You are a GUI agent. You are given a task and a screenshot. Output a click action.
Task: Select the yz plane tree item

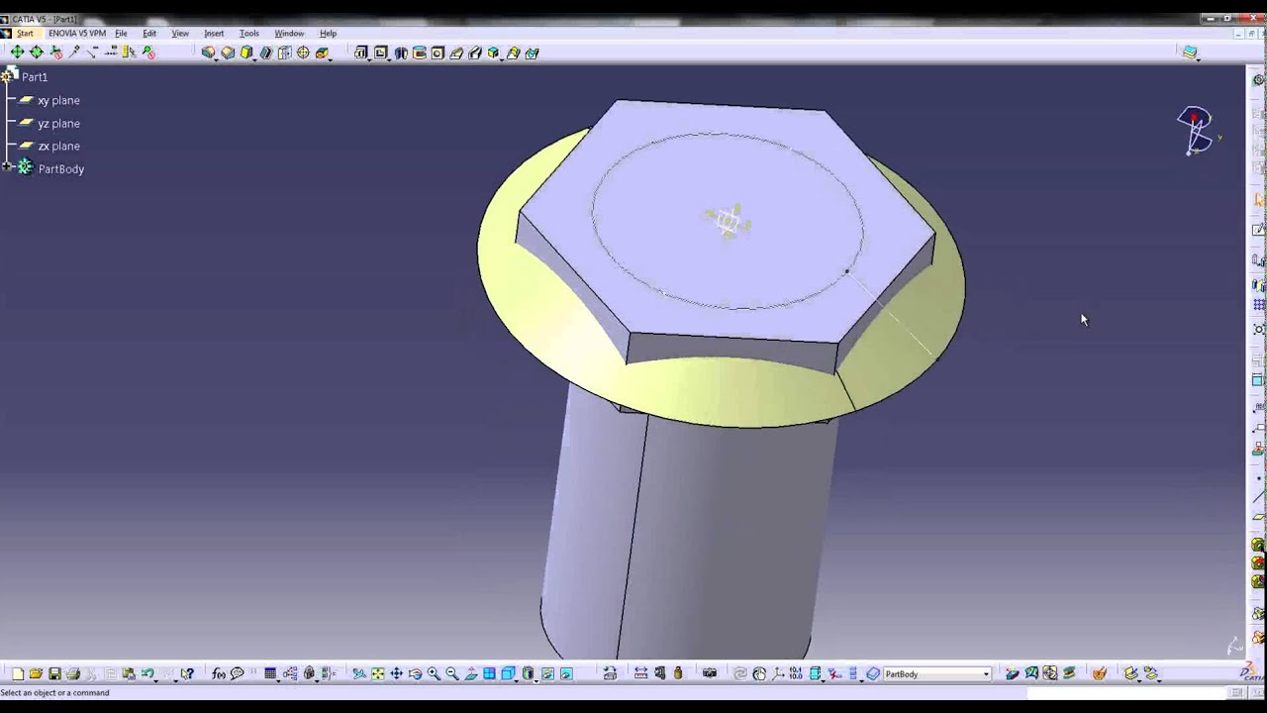58,124
